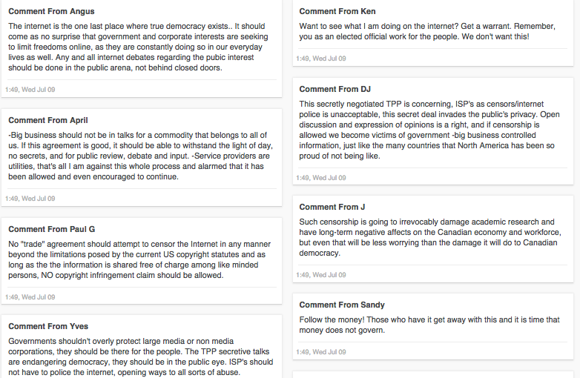
Task: Click Ken's comment text about a warrant
Action: point(428,31)
